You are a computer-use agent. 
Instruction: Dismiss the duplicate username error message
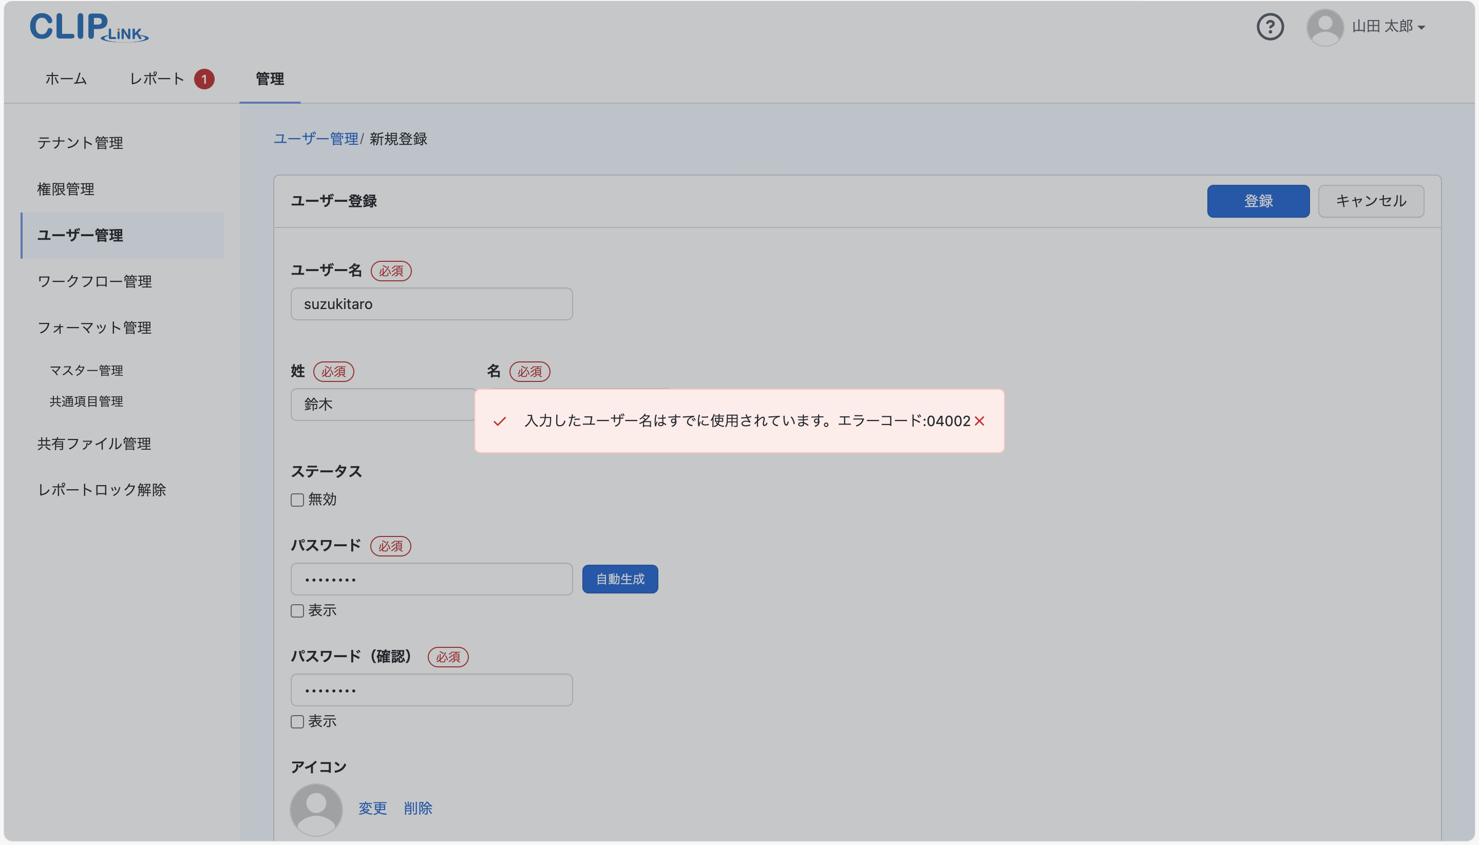(x=980, y=421)
